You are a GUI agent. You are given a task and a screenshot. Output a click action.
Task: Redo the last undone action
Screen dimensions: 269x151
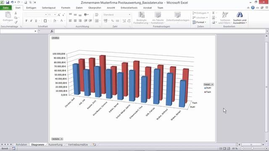(x=18, y=3)
